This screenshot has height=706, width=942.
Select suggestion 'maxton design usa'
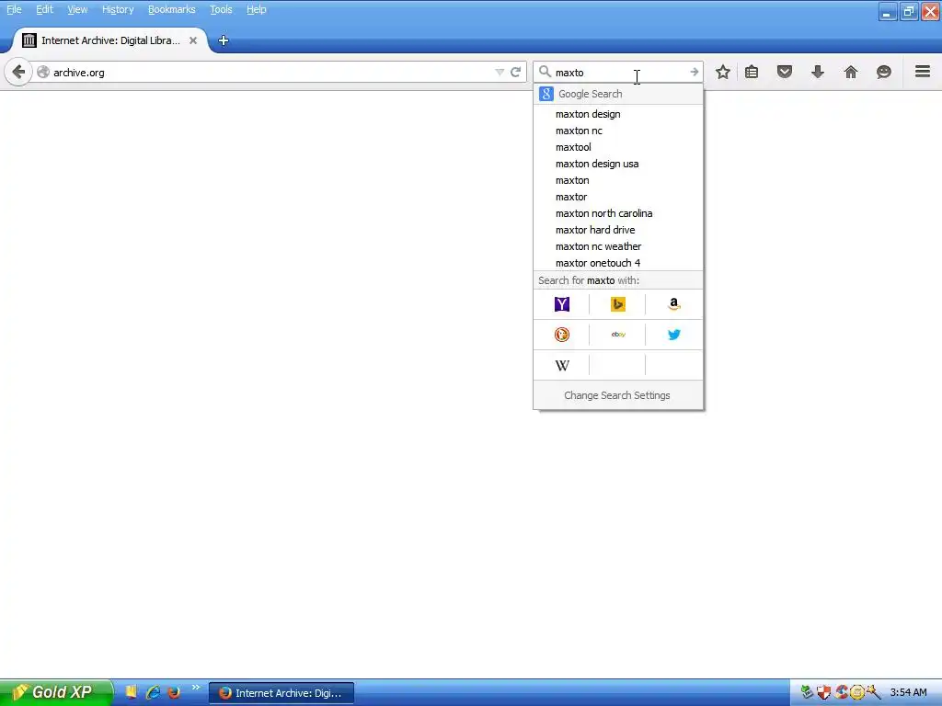618,164
